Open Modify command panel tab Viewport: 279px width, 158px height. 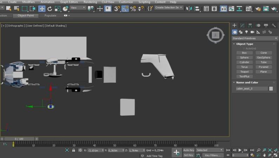[242, 25]
